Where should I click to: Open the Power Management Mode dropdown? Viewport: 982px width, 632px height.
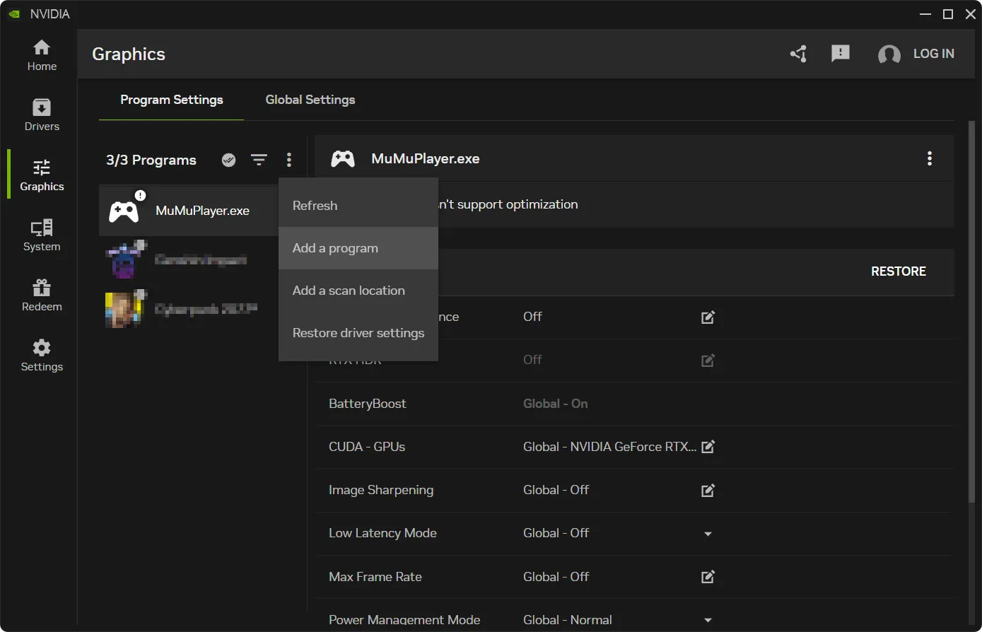708,619
